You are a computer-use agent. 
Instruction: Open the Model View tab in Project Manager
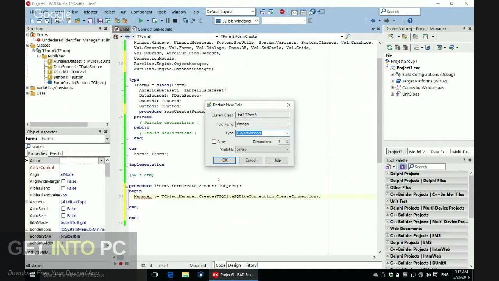click(x=418, y=152)
